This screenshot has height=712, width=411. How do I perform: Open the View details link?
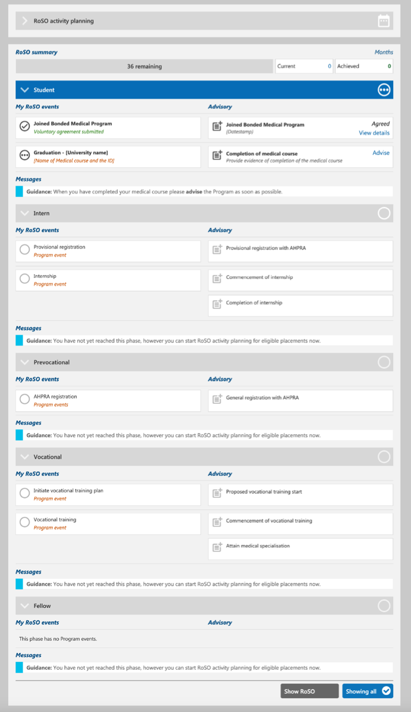point(374,133)
